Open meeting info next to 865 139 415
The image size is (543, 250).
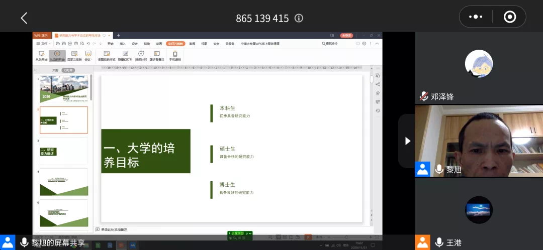(x=299, y=18)
